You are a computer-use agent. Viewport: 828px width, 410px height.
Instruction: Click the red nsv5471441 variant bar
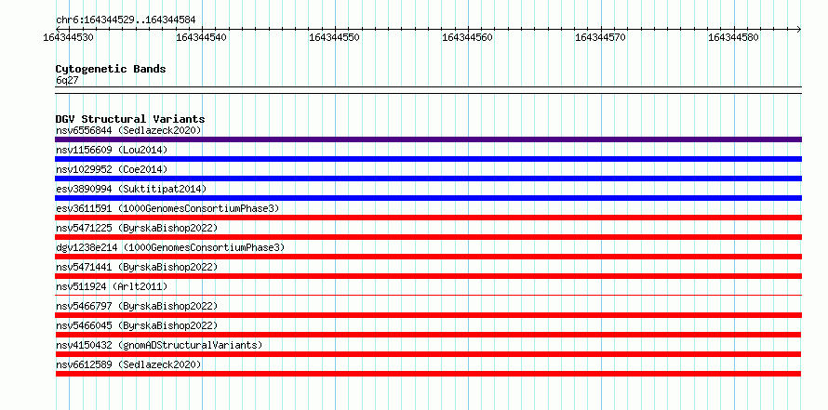[428, 276]
